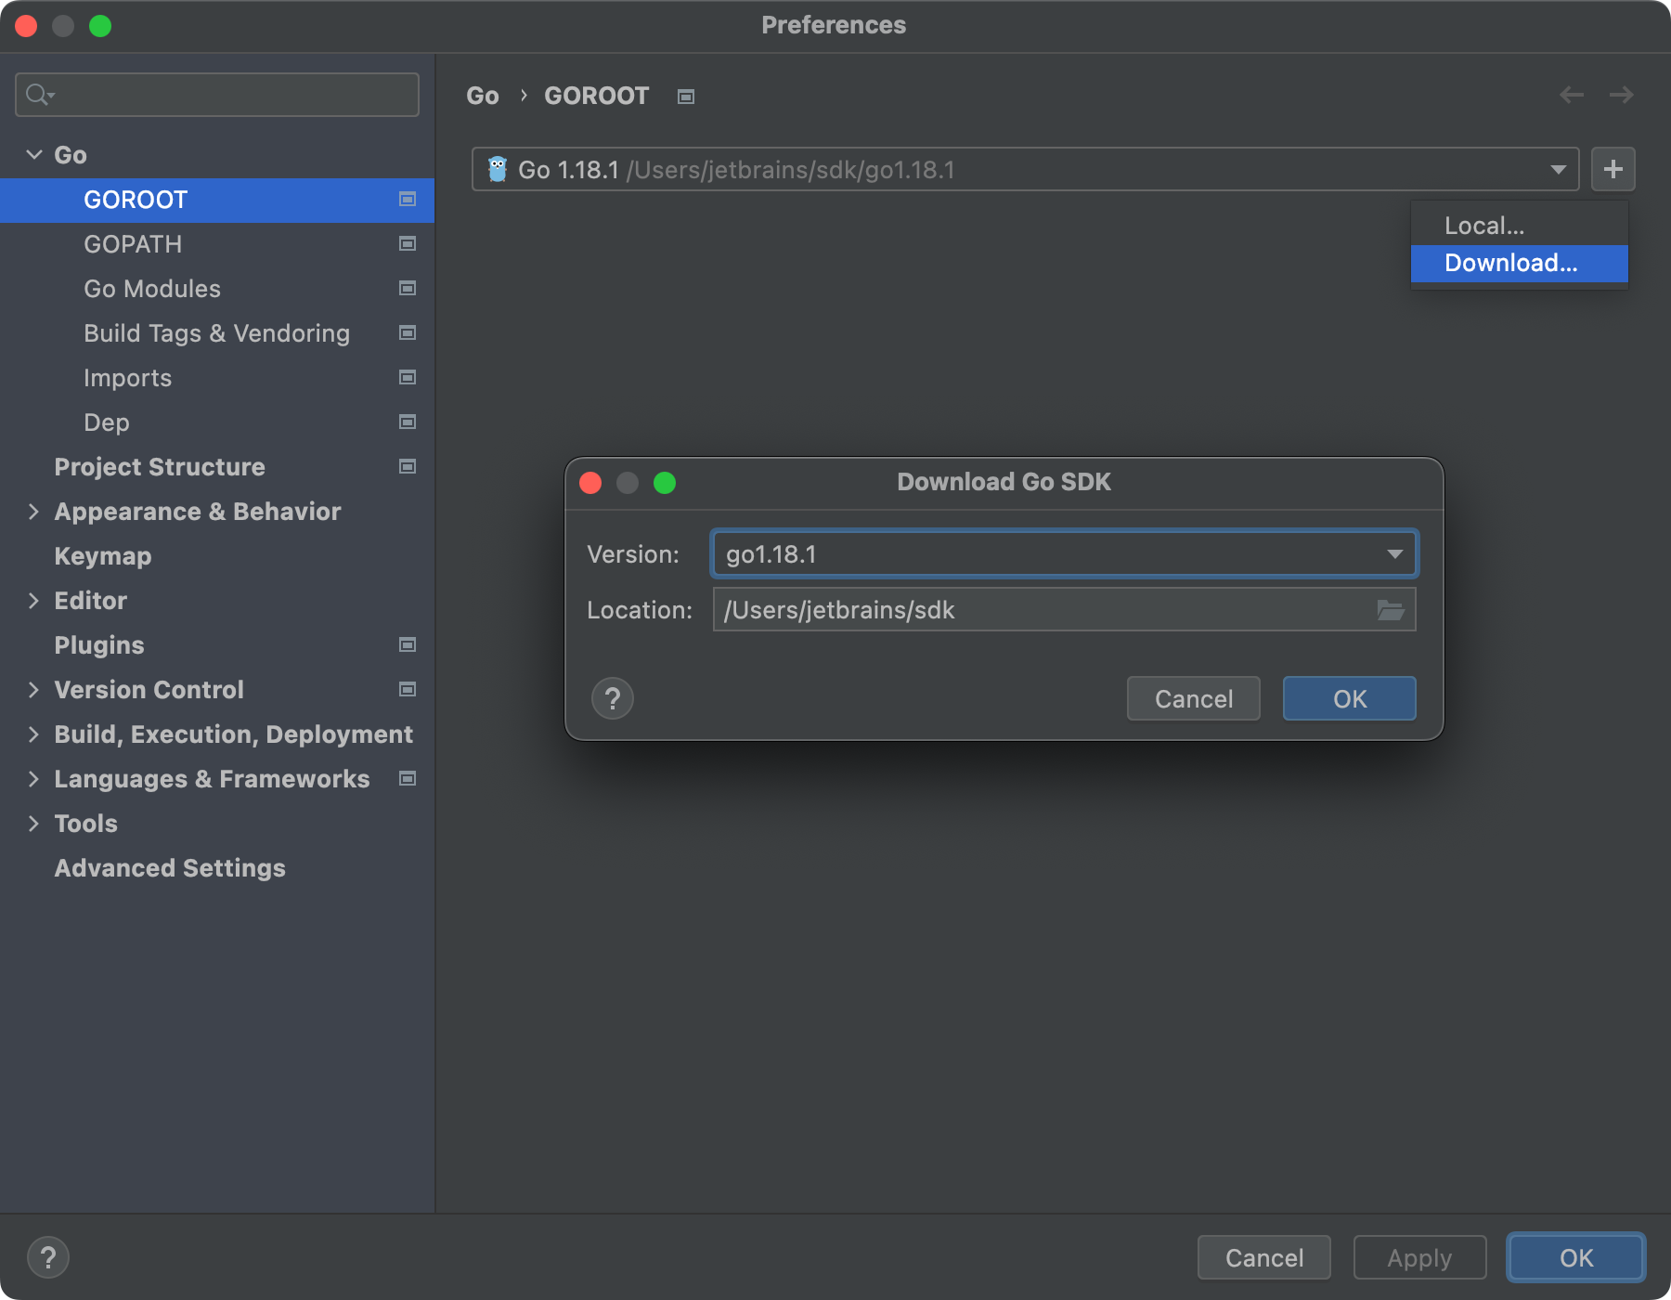Open the Go SDK selector dropdown arrow
This screenshot has width=1671, height=1300.
pyautogui.click(x=1558, y=169)
